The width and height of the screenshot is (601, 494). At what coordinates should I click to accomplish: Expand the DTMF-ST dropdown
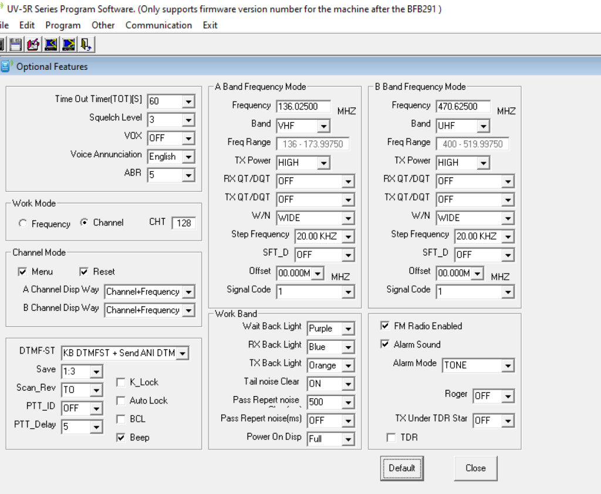tap(183, 353)
